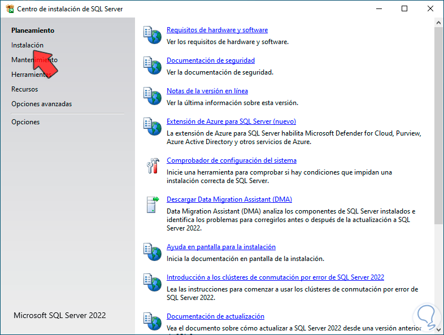
Task: Click the globe icon beside Documentación de seguridad
Action: [x=153, y=66]
